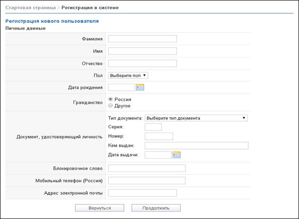Click the Дата выдачи text field

click(x=158, y=155)
